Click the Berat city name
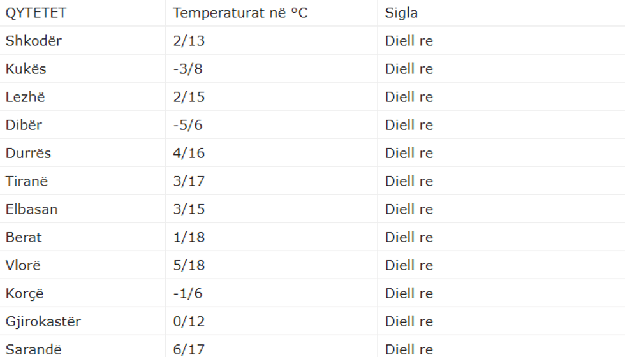The width and height of the screenshot is (625, 357). coord(24,237)
